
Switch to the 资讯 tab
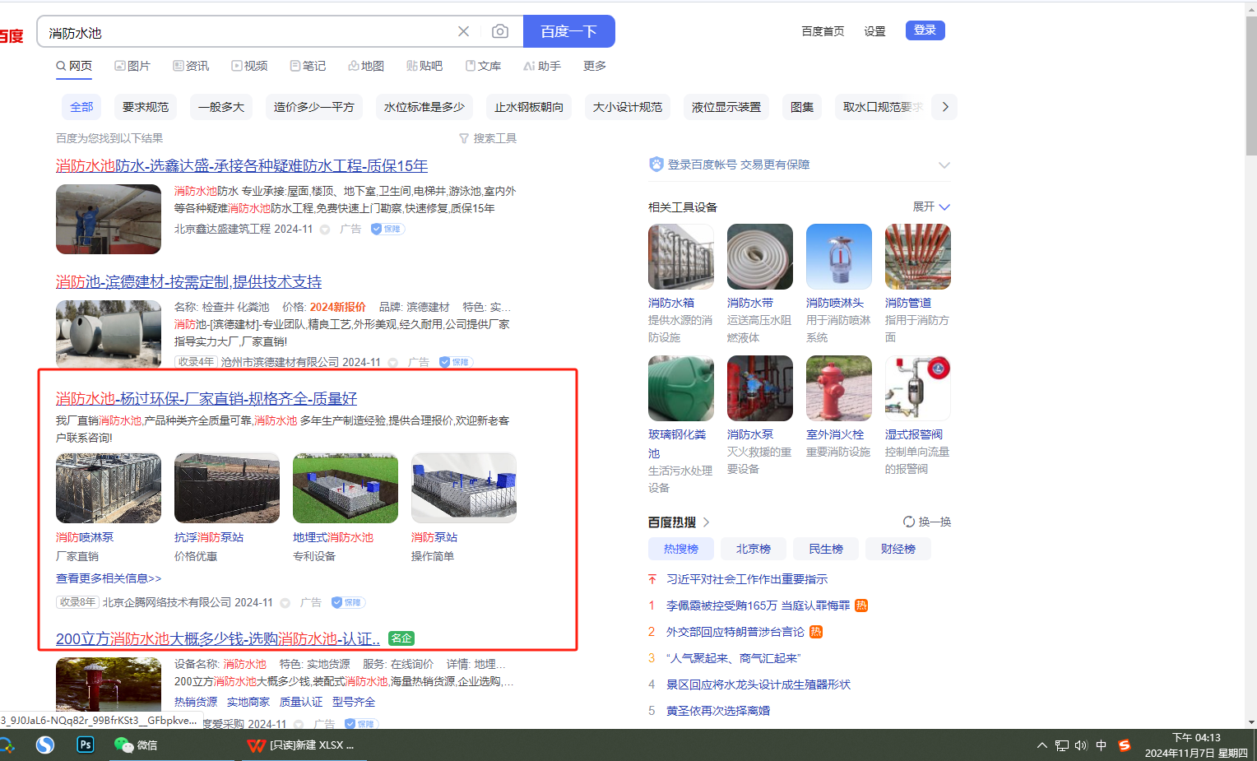(x=191, y=66)
